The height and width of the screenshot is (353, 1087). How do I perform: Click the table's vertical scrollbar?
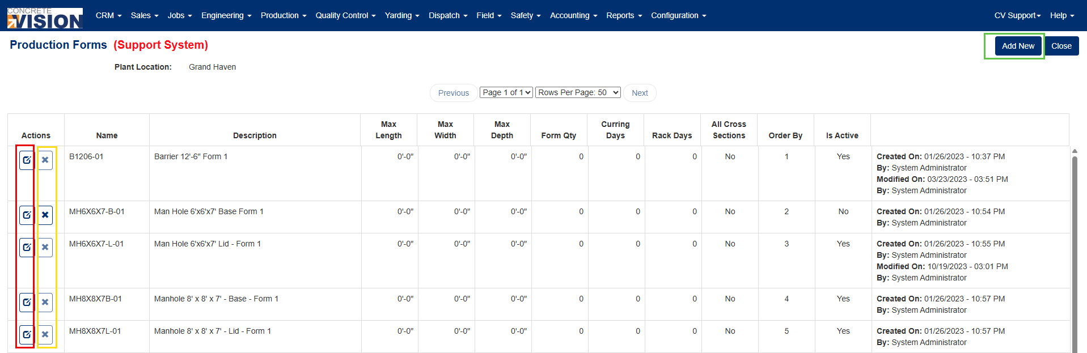point(1075,254)
